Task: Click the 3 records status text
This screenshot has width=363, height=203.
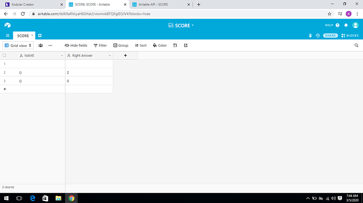Action: click(8, 187)
